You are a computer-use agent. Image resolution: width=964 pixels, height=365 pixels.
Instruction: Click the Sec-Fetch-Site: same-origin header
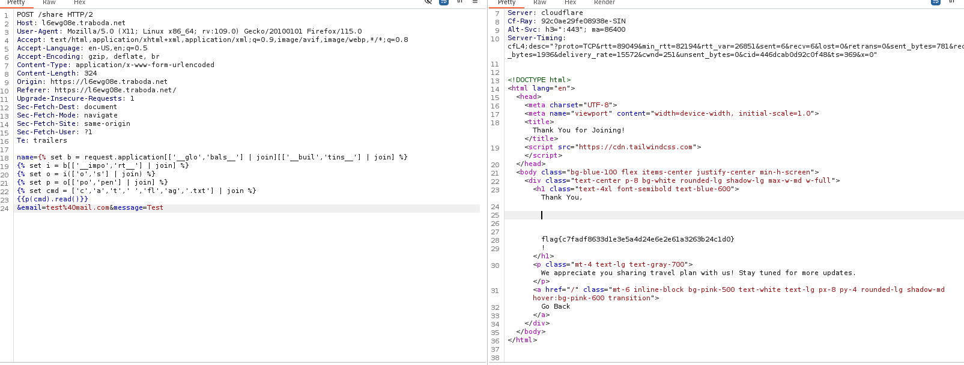pyautogui.click(x=73, y=123)
